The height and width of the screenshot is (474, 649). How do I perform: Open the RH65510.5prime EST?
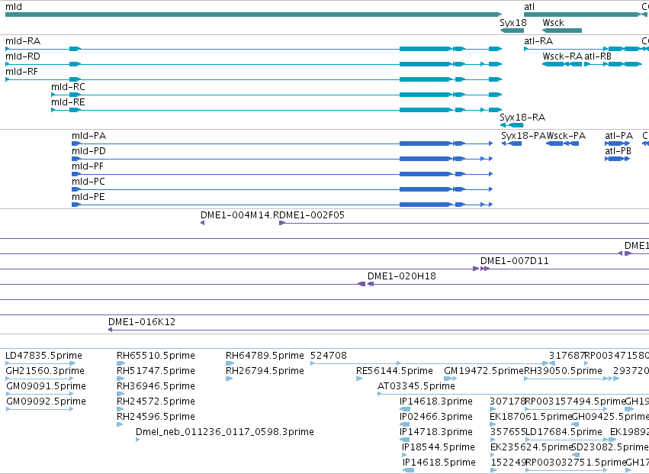pyautogui.click(x=120, y=363)
